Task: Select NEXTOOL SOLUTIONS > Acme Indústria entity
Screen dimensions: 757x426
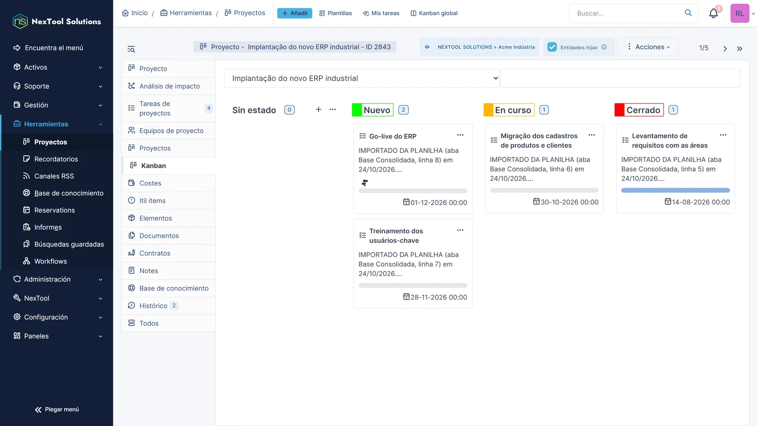Action: click(x=480, y=47)
